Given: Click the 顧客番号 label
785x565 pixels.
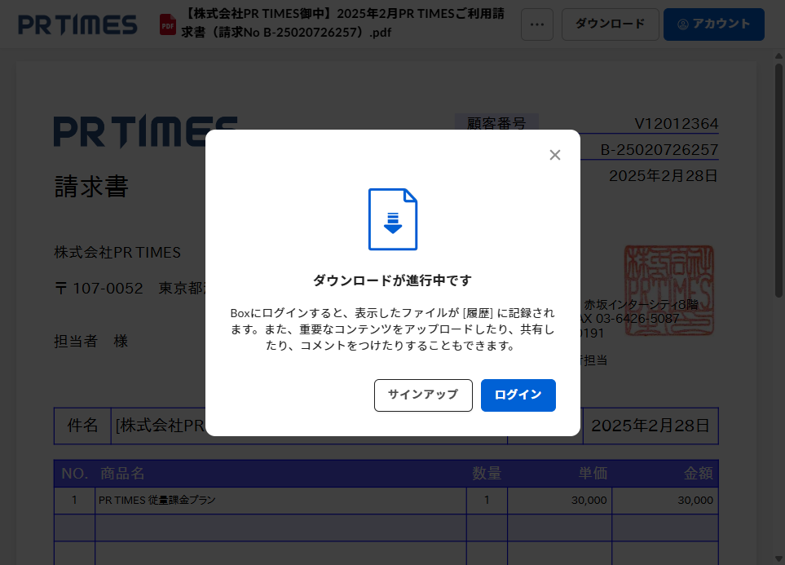Looking at the screenshot, I should point(496,123).
